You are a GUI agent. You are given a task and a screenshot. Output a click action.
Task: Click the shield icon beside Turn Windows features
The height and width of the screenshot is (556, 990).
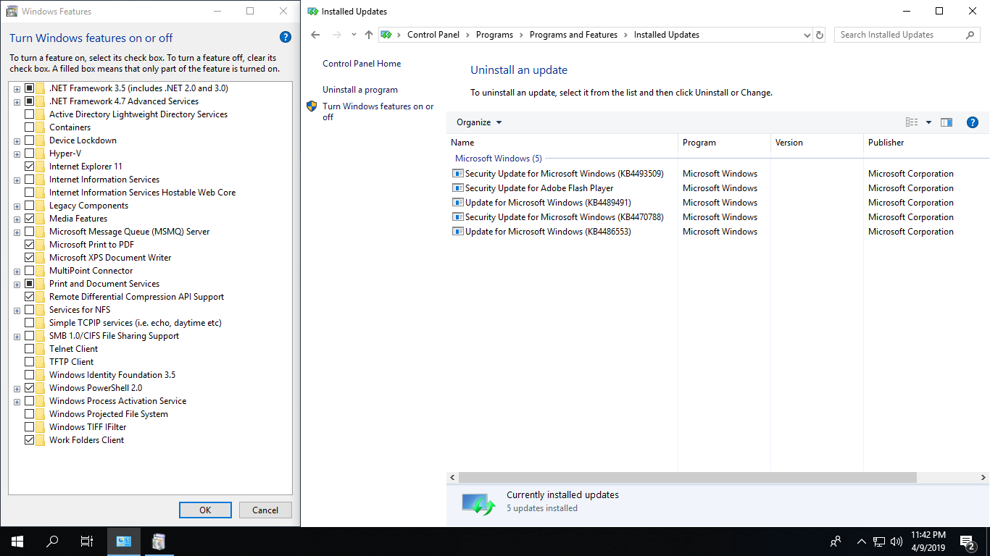click(312, 106)
